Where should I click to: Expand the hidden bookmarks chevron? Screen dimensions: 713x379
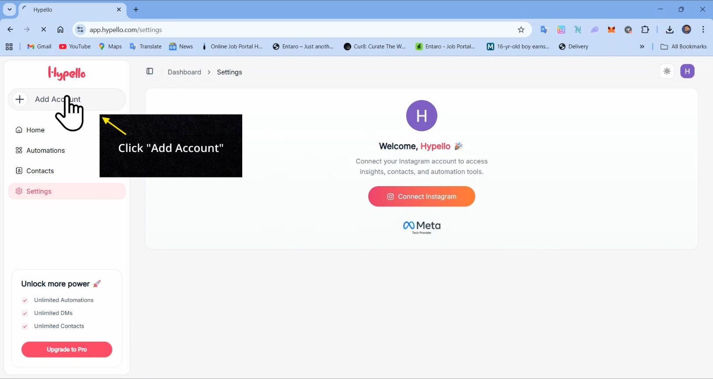coord(642,47)
